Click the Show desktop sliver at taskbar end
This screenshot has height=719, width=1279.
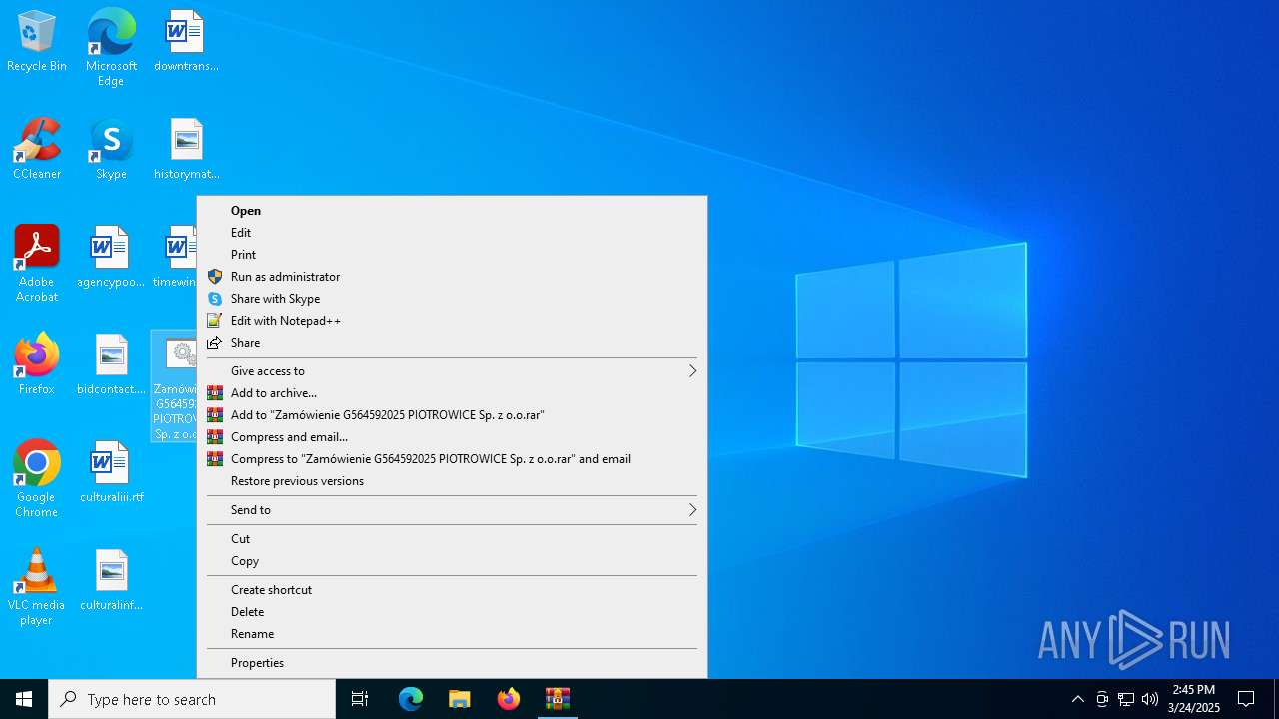click(1276, 699)
